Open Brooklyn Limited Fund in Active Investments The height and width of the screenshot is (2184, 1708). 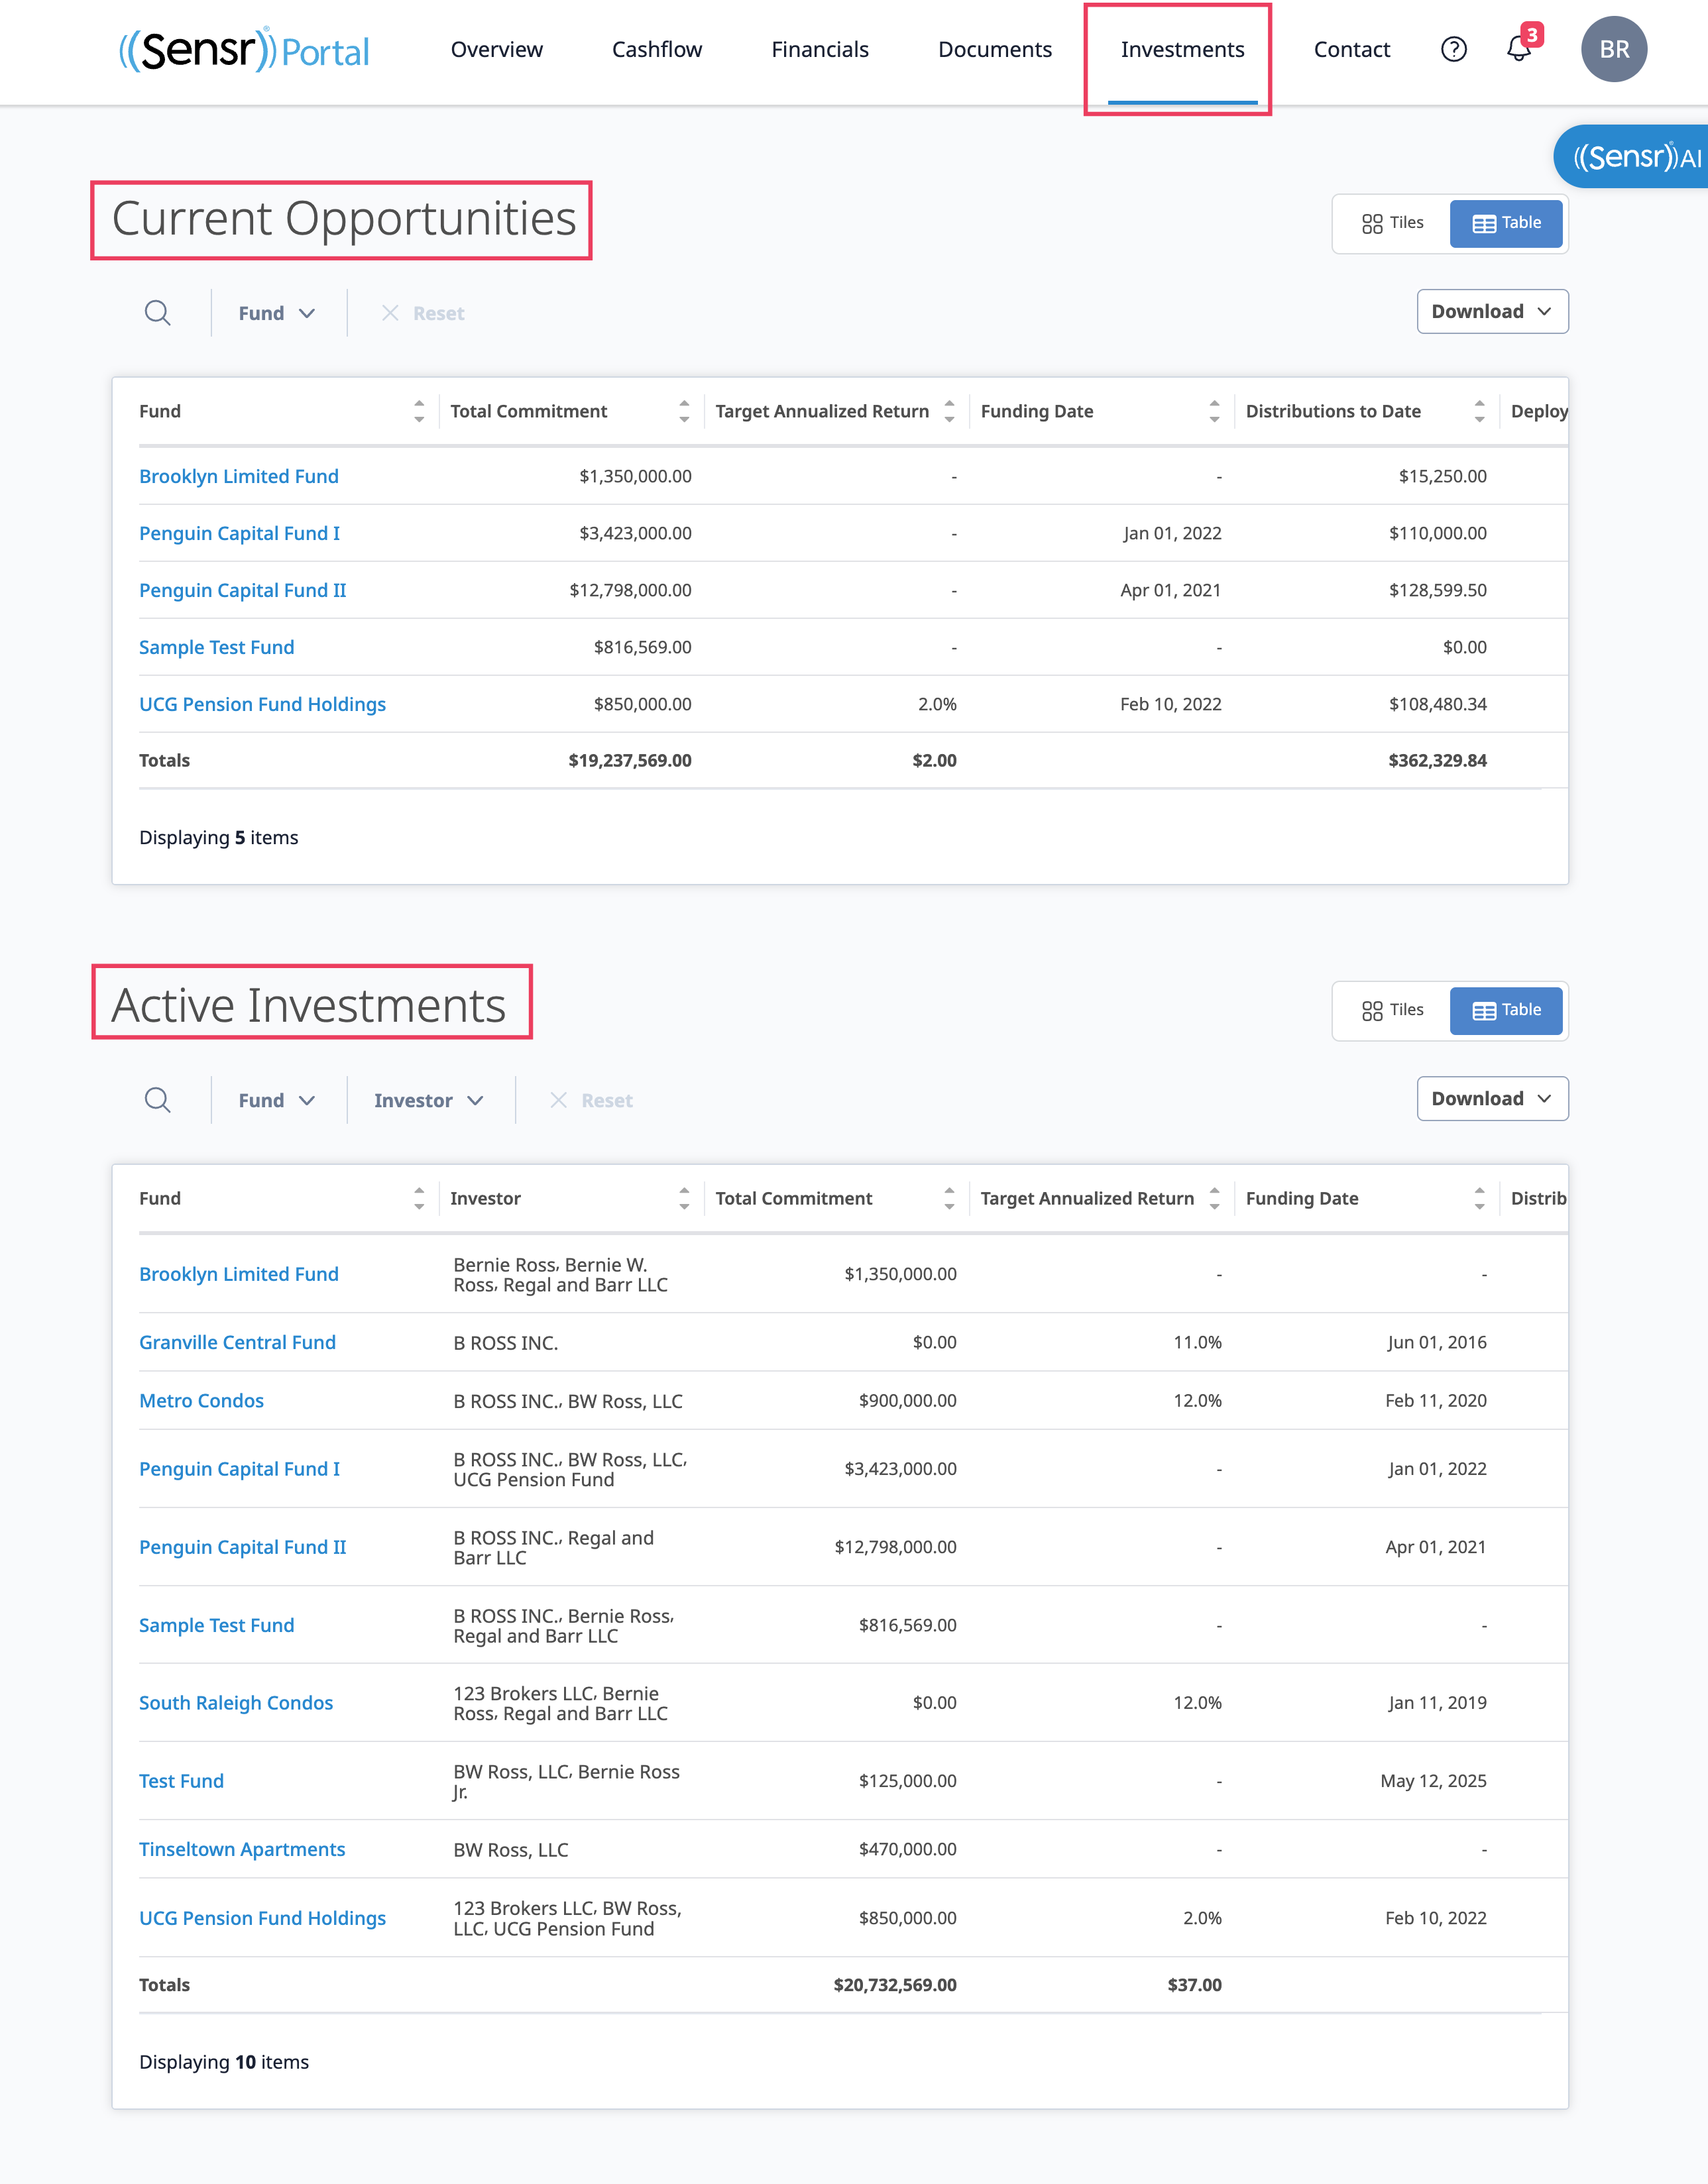coord(239,1274)
